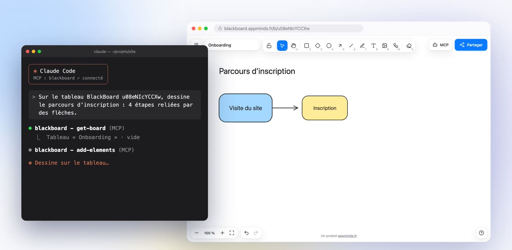Image resolution: width=512 pixels, height=250 pixels.
Task: Zoom in with the plus icon
Action: pyautogui.click(x=222, y=233)
